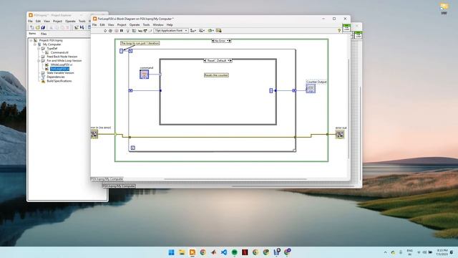Click the Context Help question mark button
The height and width of the screenshot is (258, 458).
pos(339,30)
